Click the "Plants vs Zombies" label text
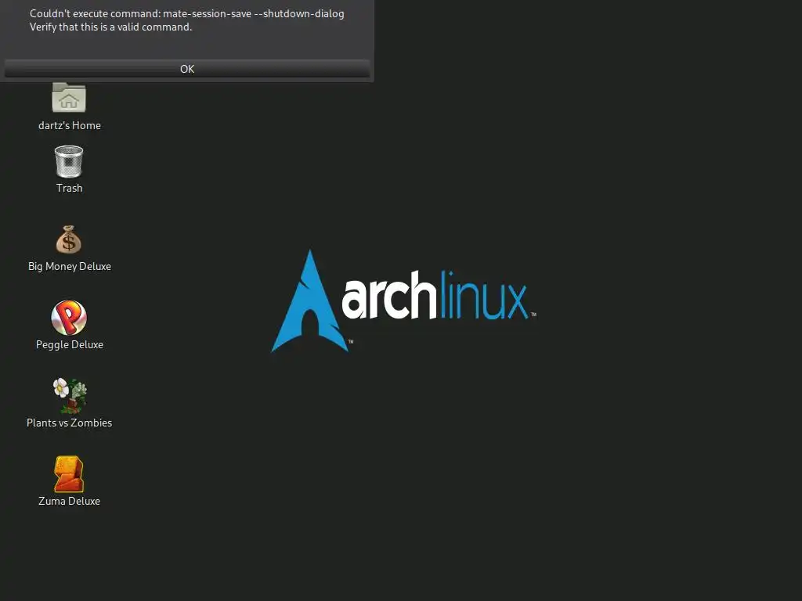Screen dimensions: 802x601 (70, 423)
